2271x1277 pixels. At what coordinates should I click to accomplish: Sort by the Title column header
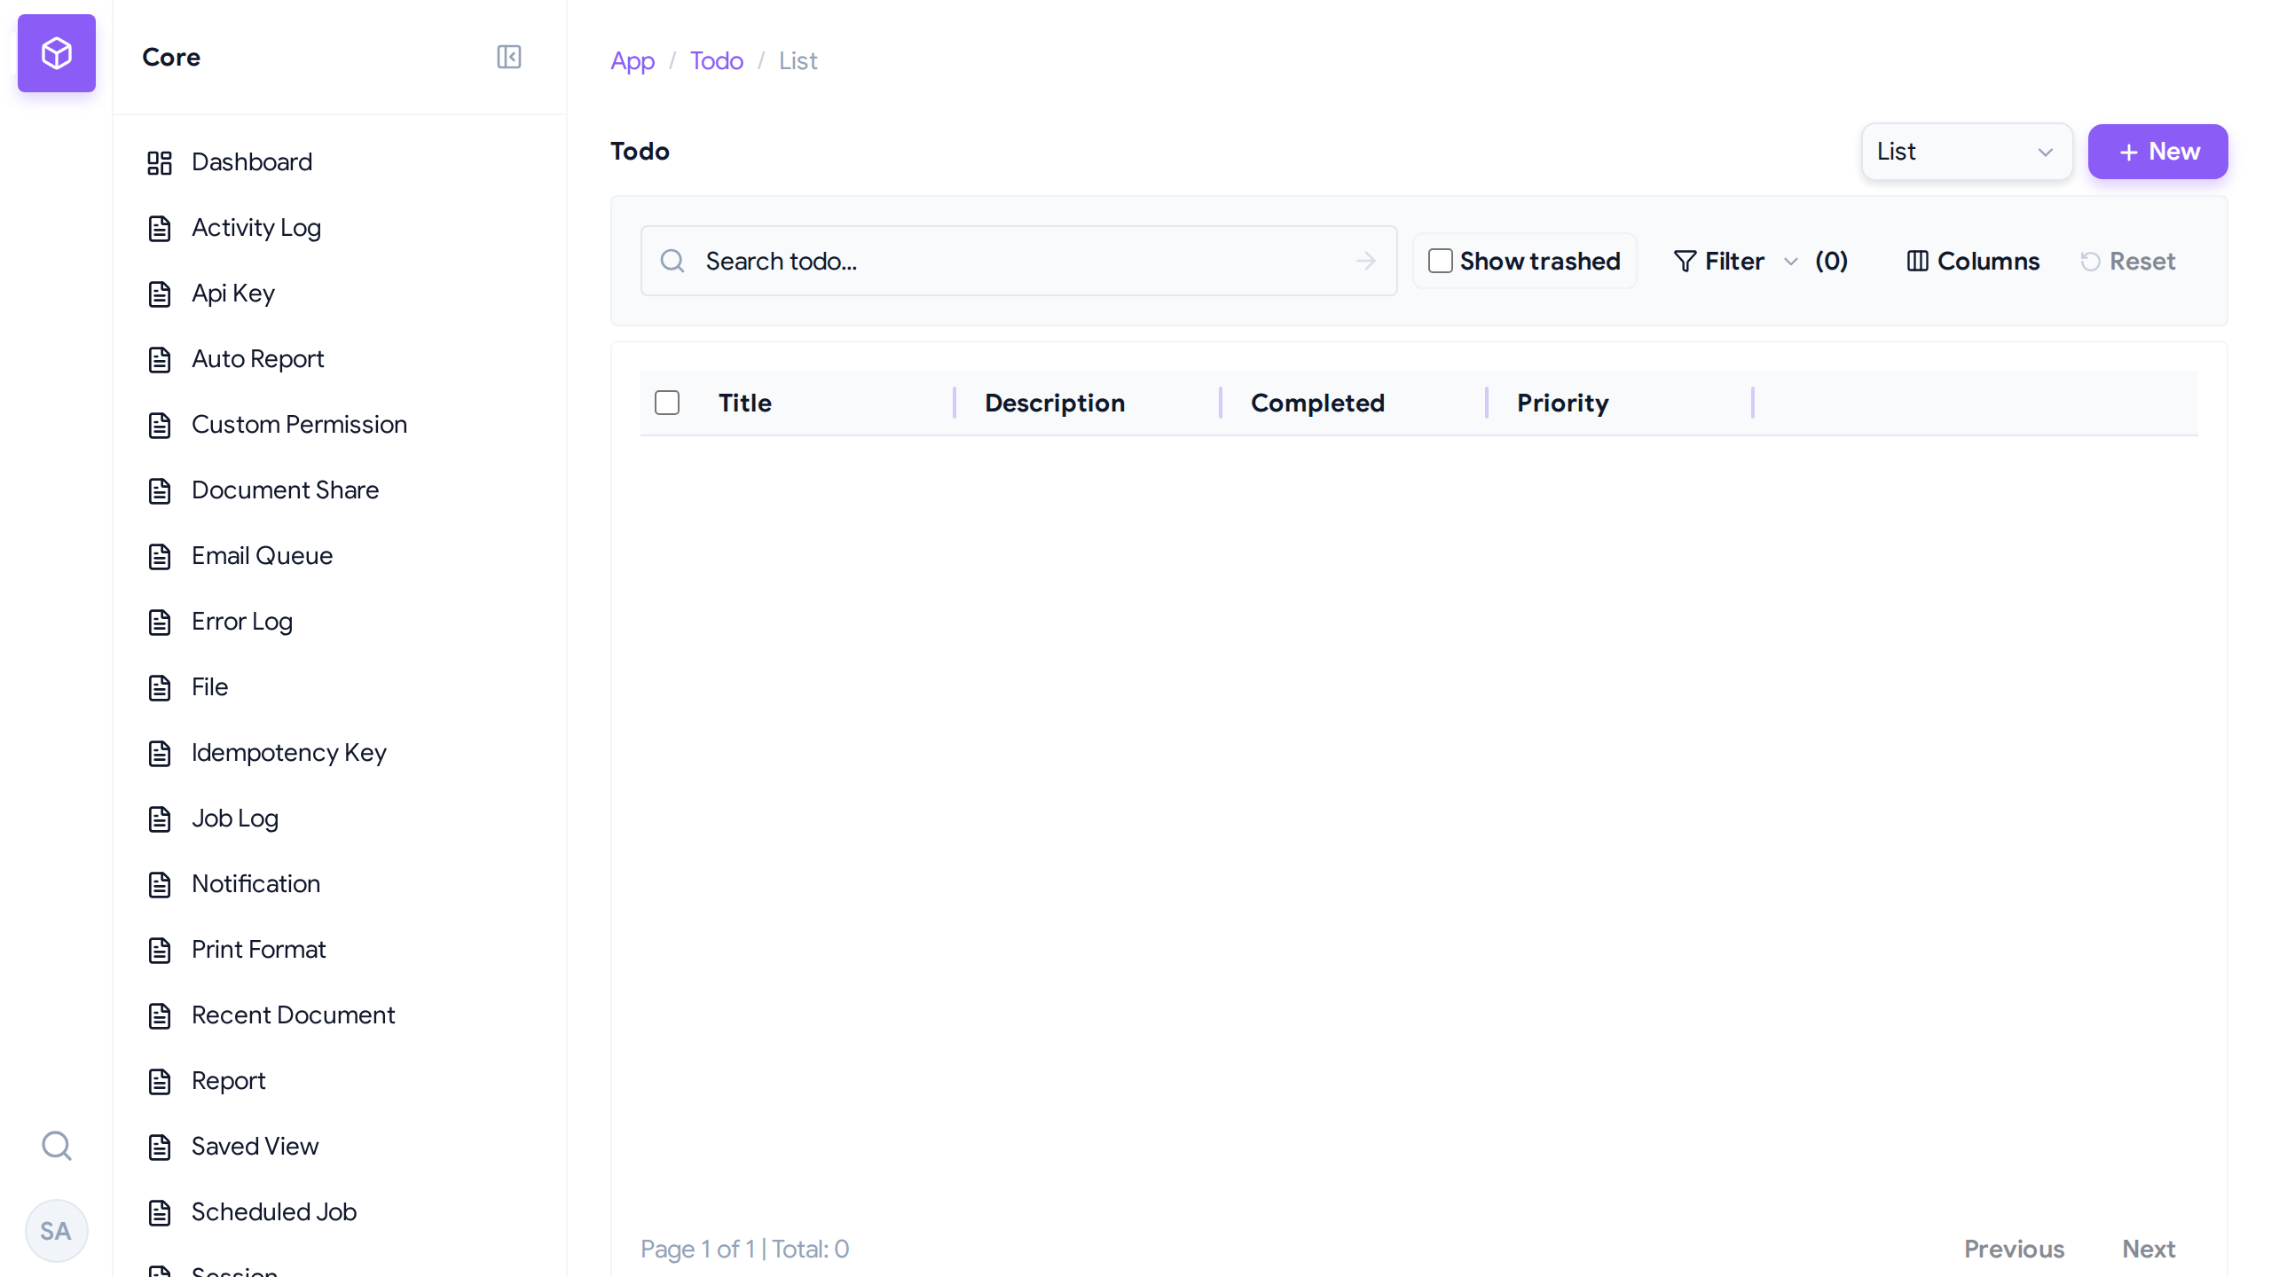pos(745,403)
